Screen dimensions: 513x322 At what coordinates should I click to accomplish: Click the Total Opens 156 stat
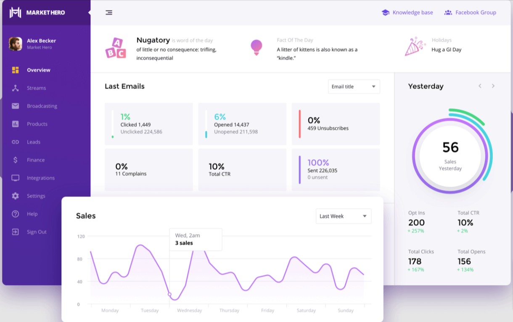pos(471,261)
